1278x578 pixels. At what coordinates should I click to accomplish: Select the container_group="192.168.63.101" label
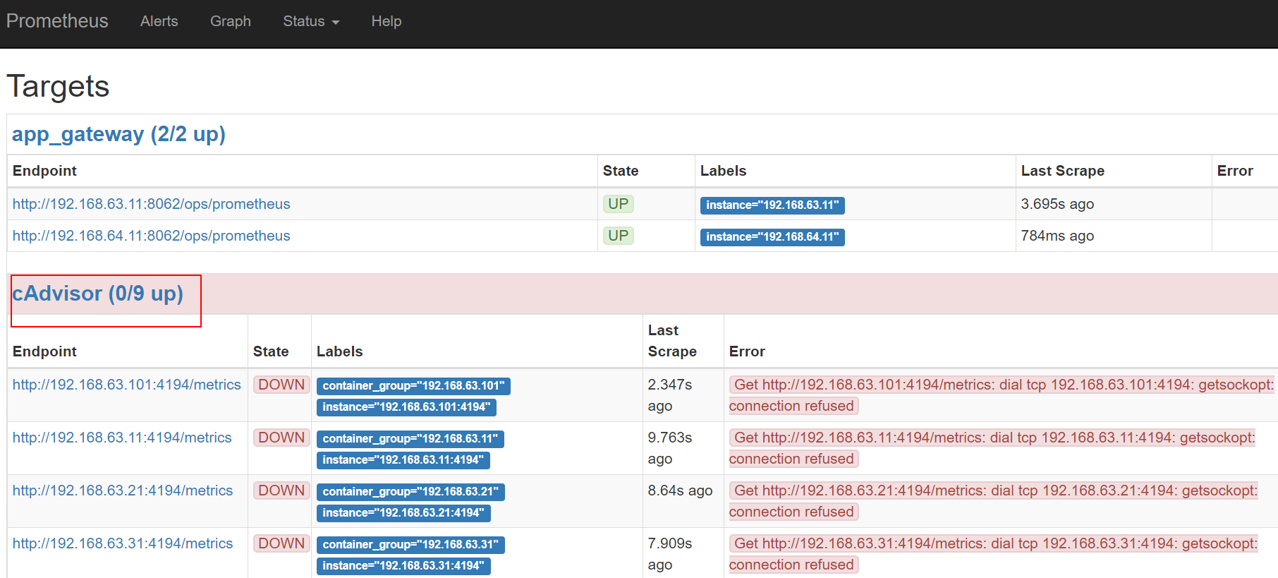413,386
